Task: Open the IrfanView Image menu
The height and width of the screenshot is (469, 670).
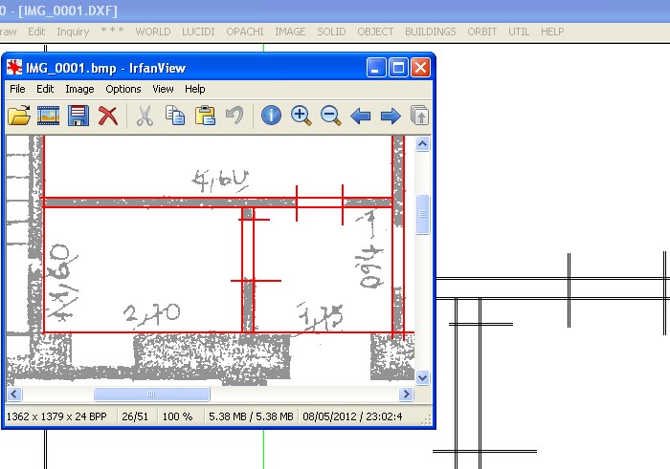Action: click(79, 89)
